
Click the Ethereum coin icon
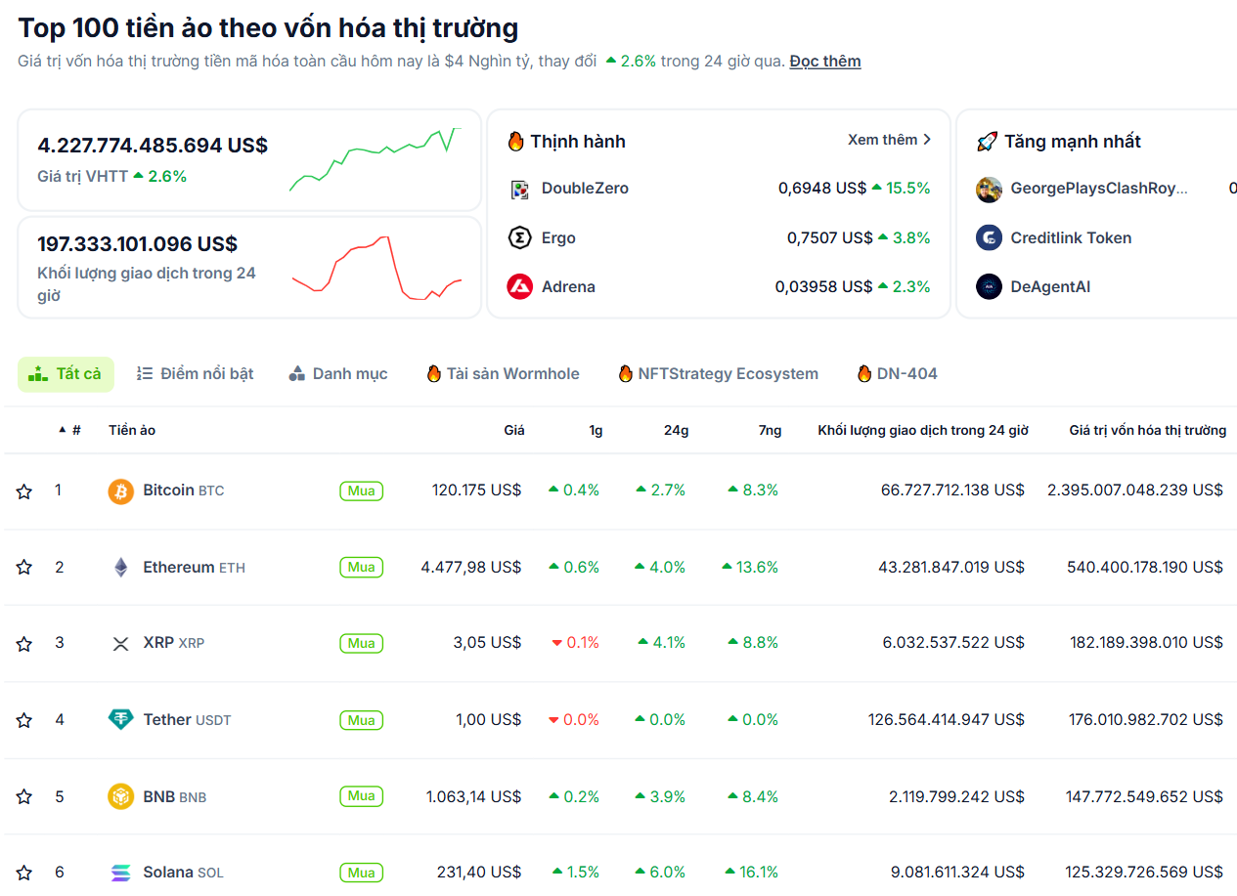click(120, 567)
